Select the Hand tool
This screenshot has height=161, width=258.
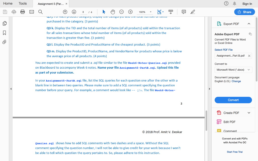tap(113, 12)
